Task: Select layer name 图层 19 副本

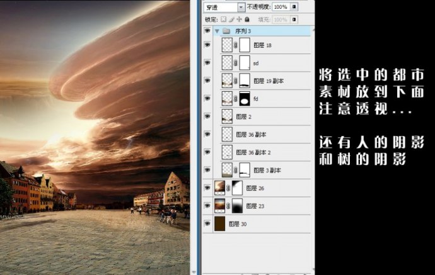Action: coord(269,81)
